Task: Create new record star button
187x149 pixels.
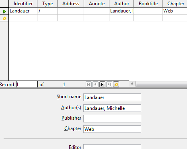Action: [116, 85]
